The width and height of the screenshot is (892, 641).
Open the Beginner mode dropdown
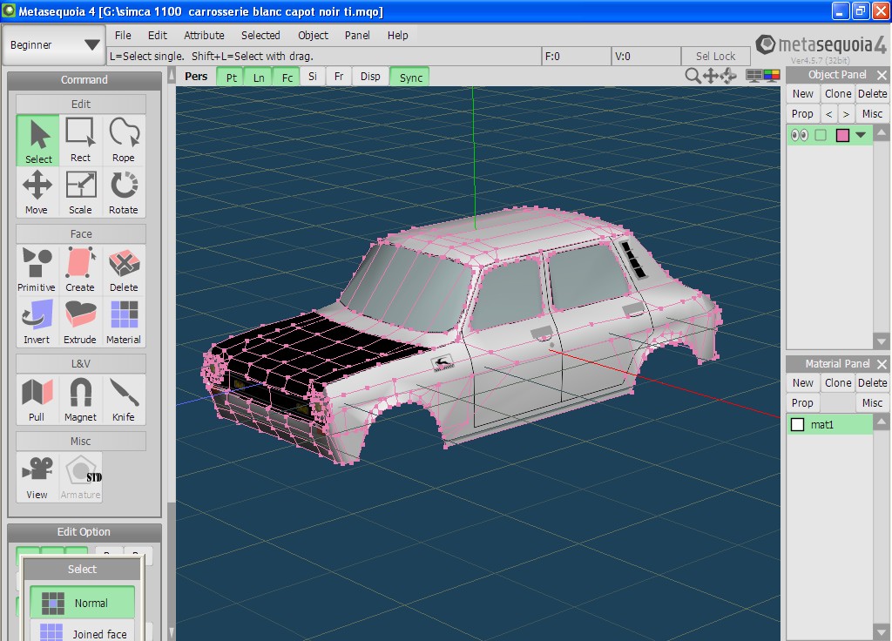point(55,44)
